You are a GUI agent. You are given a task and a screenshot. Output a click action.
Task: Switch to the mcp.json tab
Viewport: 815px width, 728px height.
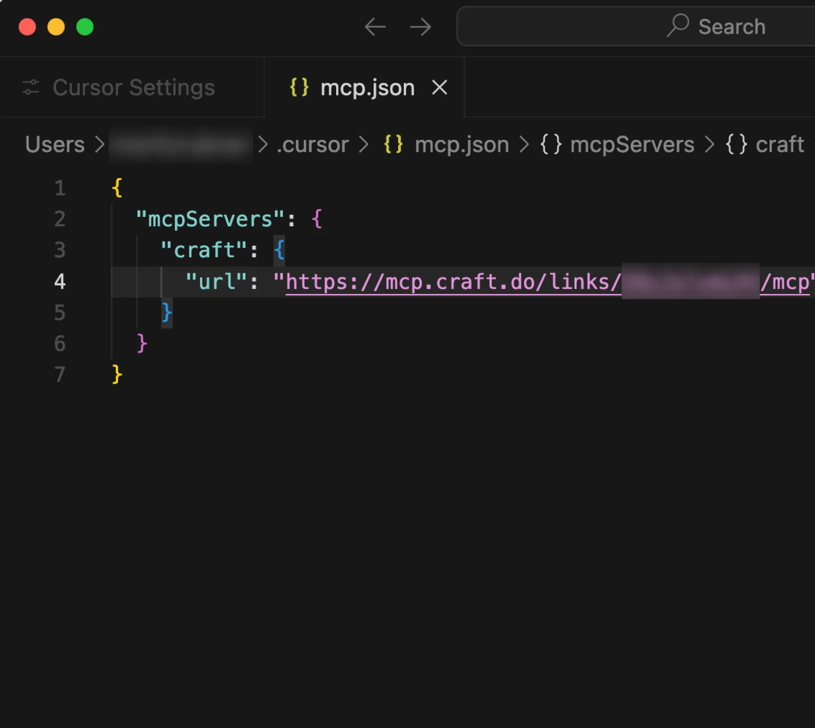(x=368, y=87)
